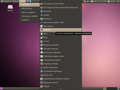Image resolution: width=120 pixels, height=90 pixels.
Task: Open the Bluetooth preferences icon
Action: point(41,11)
